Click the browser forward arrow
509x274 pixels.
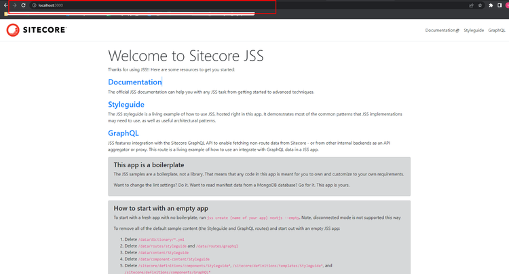click(x=15, y=5)
